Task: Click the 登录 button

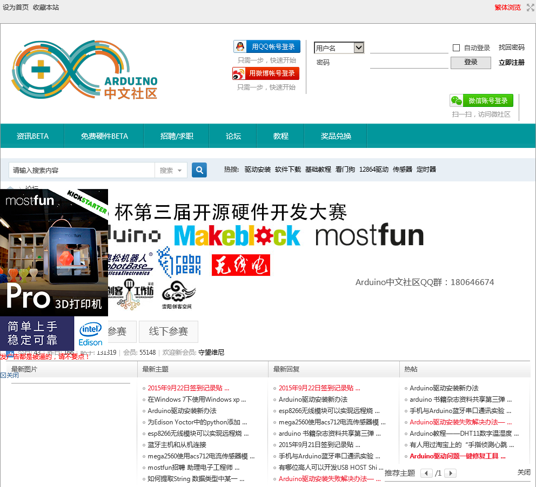Action: [471, 63]
